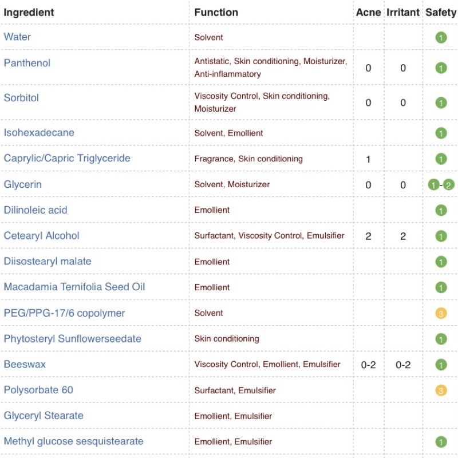
Task: Open Caprylic/Capric Triglyceride ingredient page
Action: coord(67,159)
